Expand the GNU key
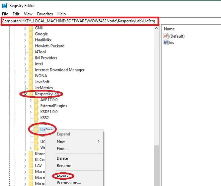This screenshot has width=221, height=186. (25, 28)
